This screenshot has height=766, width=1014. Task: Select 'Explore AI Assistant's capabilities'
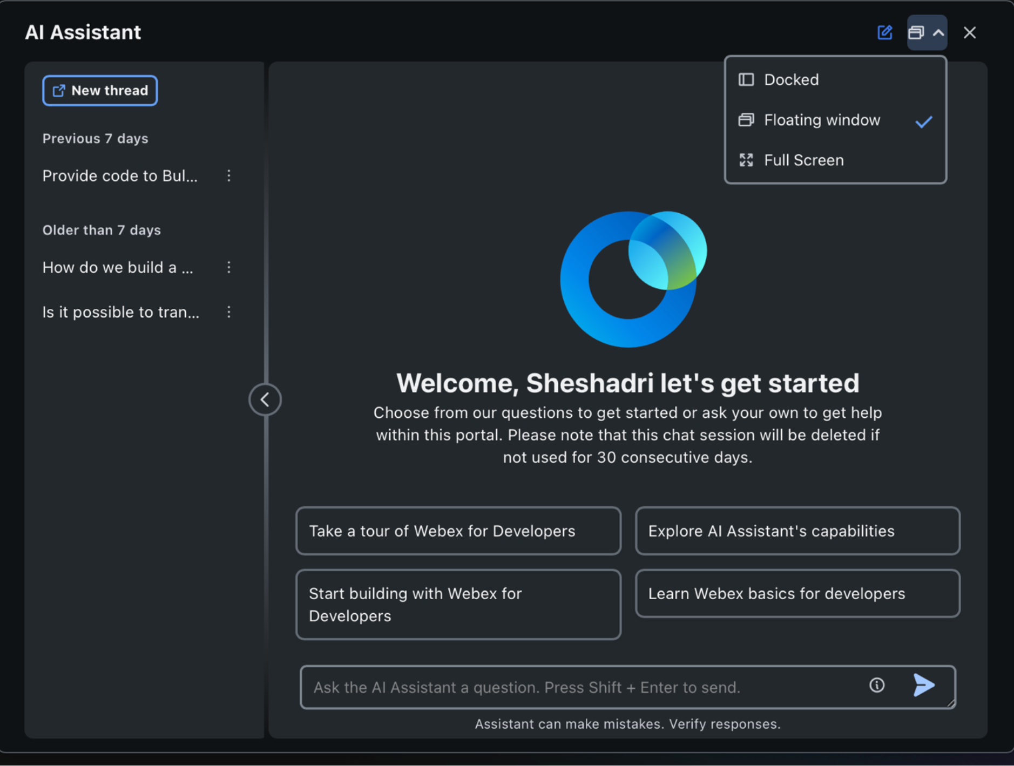pos(797,531)
